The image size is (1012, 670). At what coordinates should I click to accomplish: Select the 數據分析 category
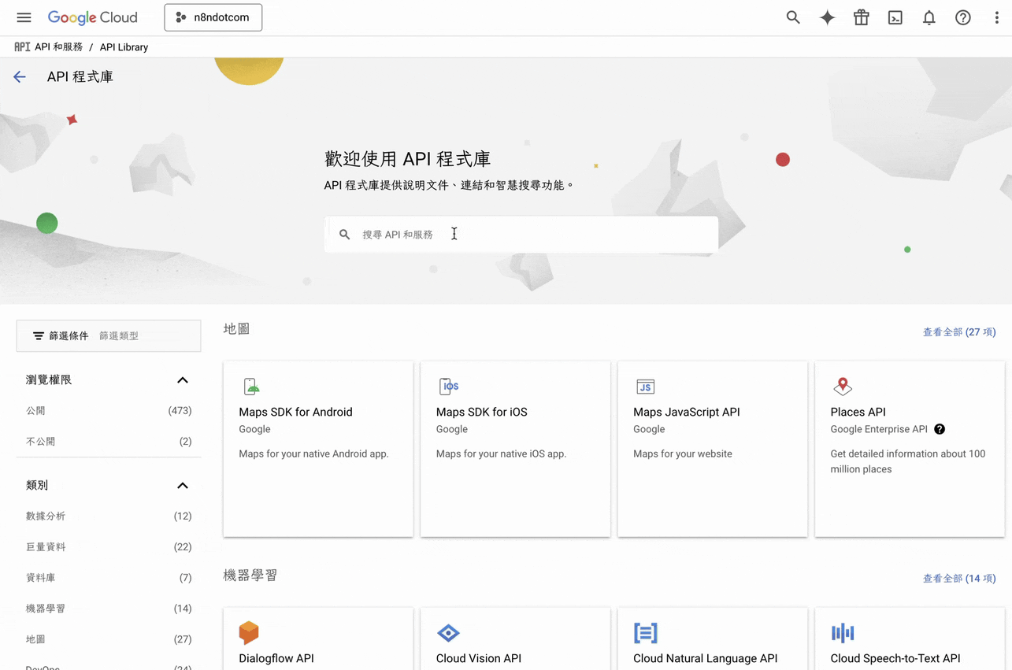point(46,516)
